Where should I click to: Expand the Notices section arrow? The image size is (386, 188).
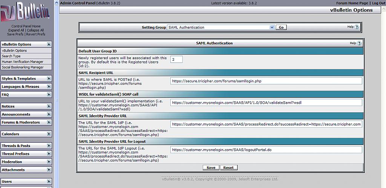[x=49, y=107]
